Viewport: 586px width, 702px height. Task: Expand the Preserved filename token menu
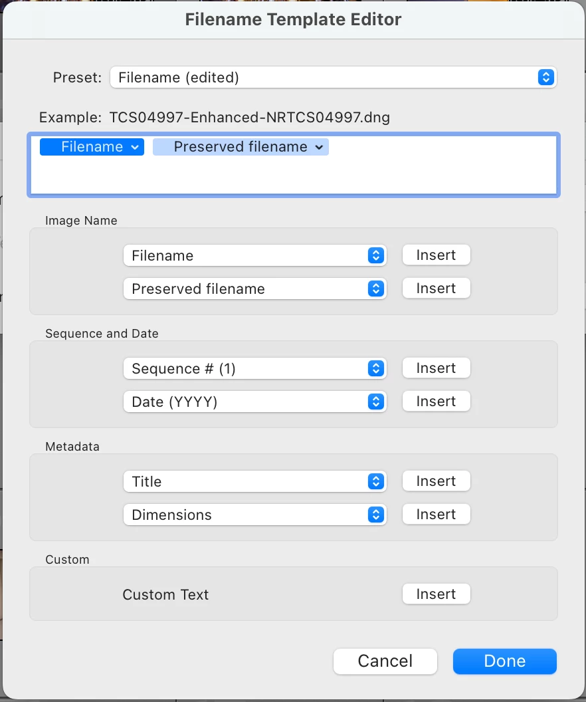(320, 147)
